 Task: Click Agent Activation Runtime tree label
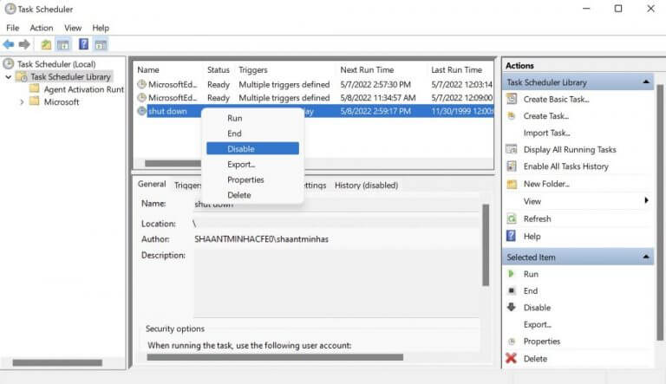[83, 89]
